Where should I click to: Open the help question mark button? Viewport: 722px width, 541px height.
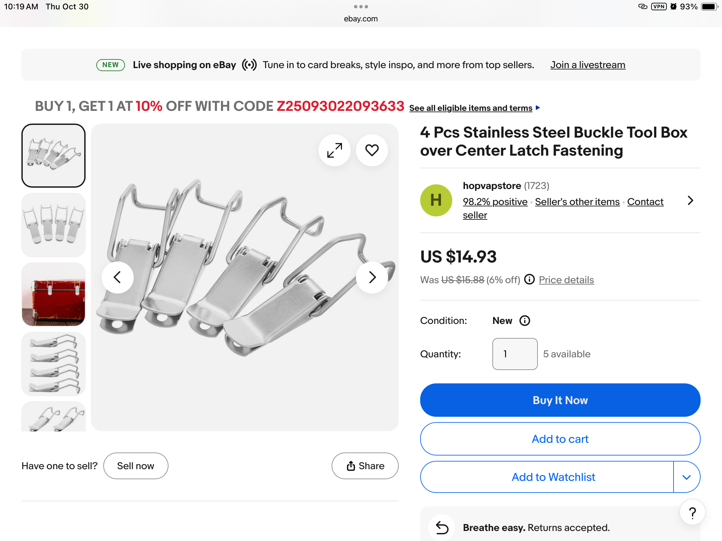[693, 513]
